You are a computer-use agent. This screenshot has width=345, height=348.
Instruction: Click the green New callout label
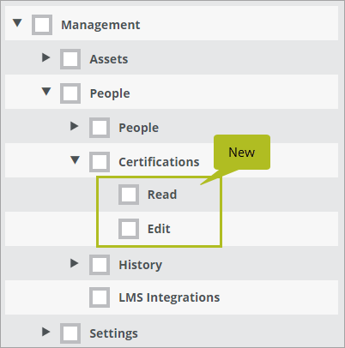click(x=242, y=153)
